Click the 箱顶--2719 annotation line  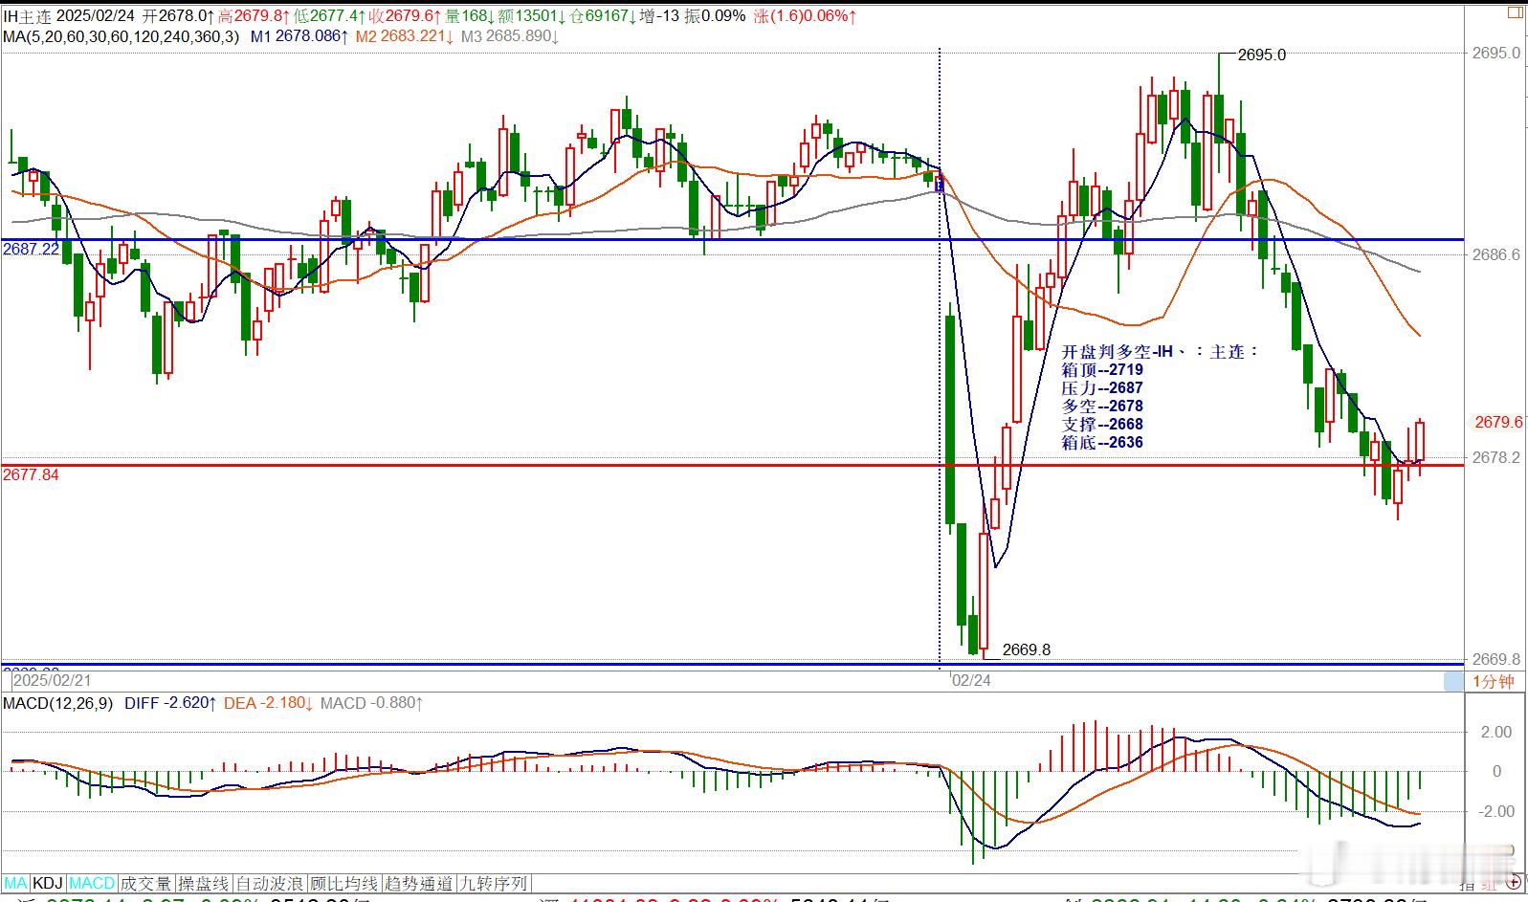pyautogui.click(x=1102, y=370)
